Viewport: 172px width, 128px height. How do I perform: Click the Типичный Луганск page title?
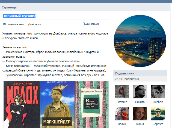[x=19, y=16]
